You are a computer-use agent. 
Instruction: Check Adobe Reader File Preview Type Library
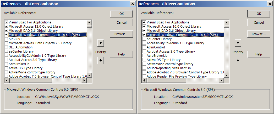(144, 76)
